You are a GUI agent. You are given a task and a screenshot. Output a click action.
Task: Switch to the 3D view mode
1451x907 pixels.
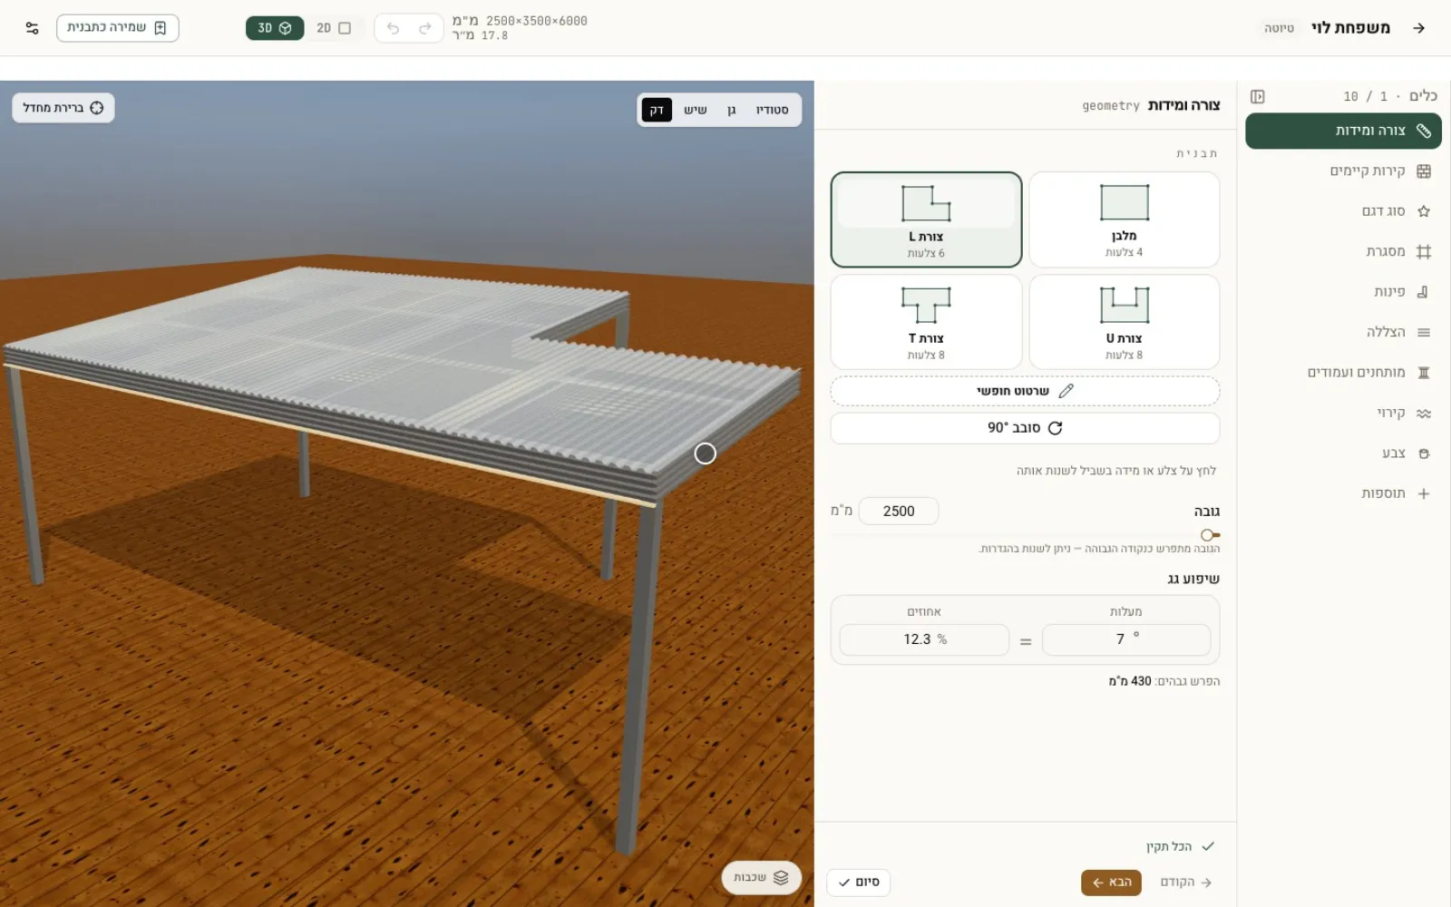(275, 28)
